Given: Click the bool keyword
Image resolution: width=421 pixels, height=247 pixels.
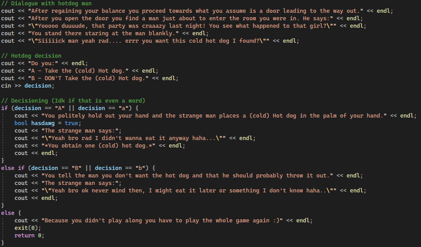Looking at the screenshot, I should point(21,123).
